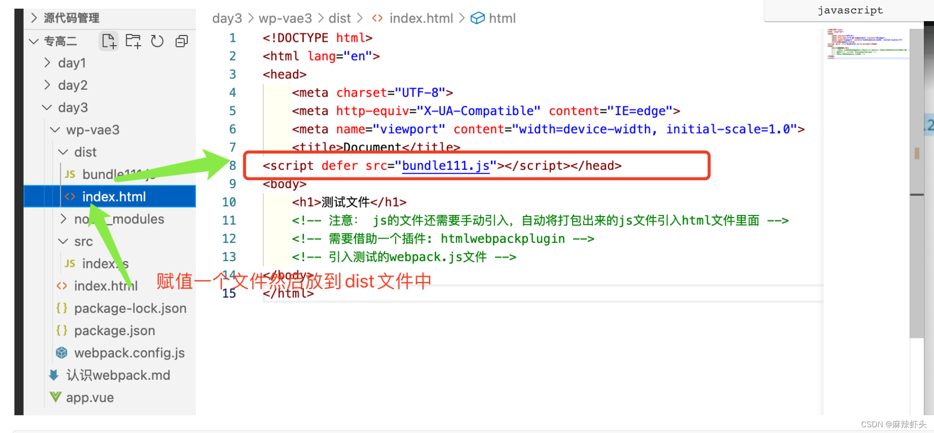This screenshot has width=934, height=433.
Task: Click the webpack cube icon beside webpack.config.js
Action: [x=61, y=353]
